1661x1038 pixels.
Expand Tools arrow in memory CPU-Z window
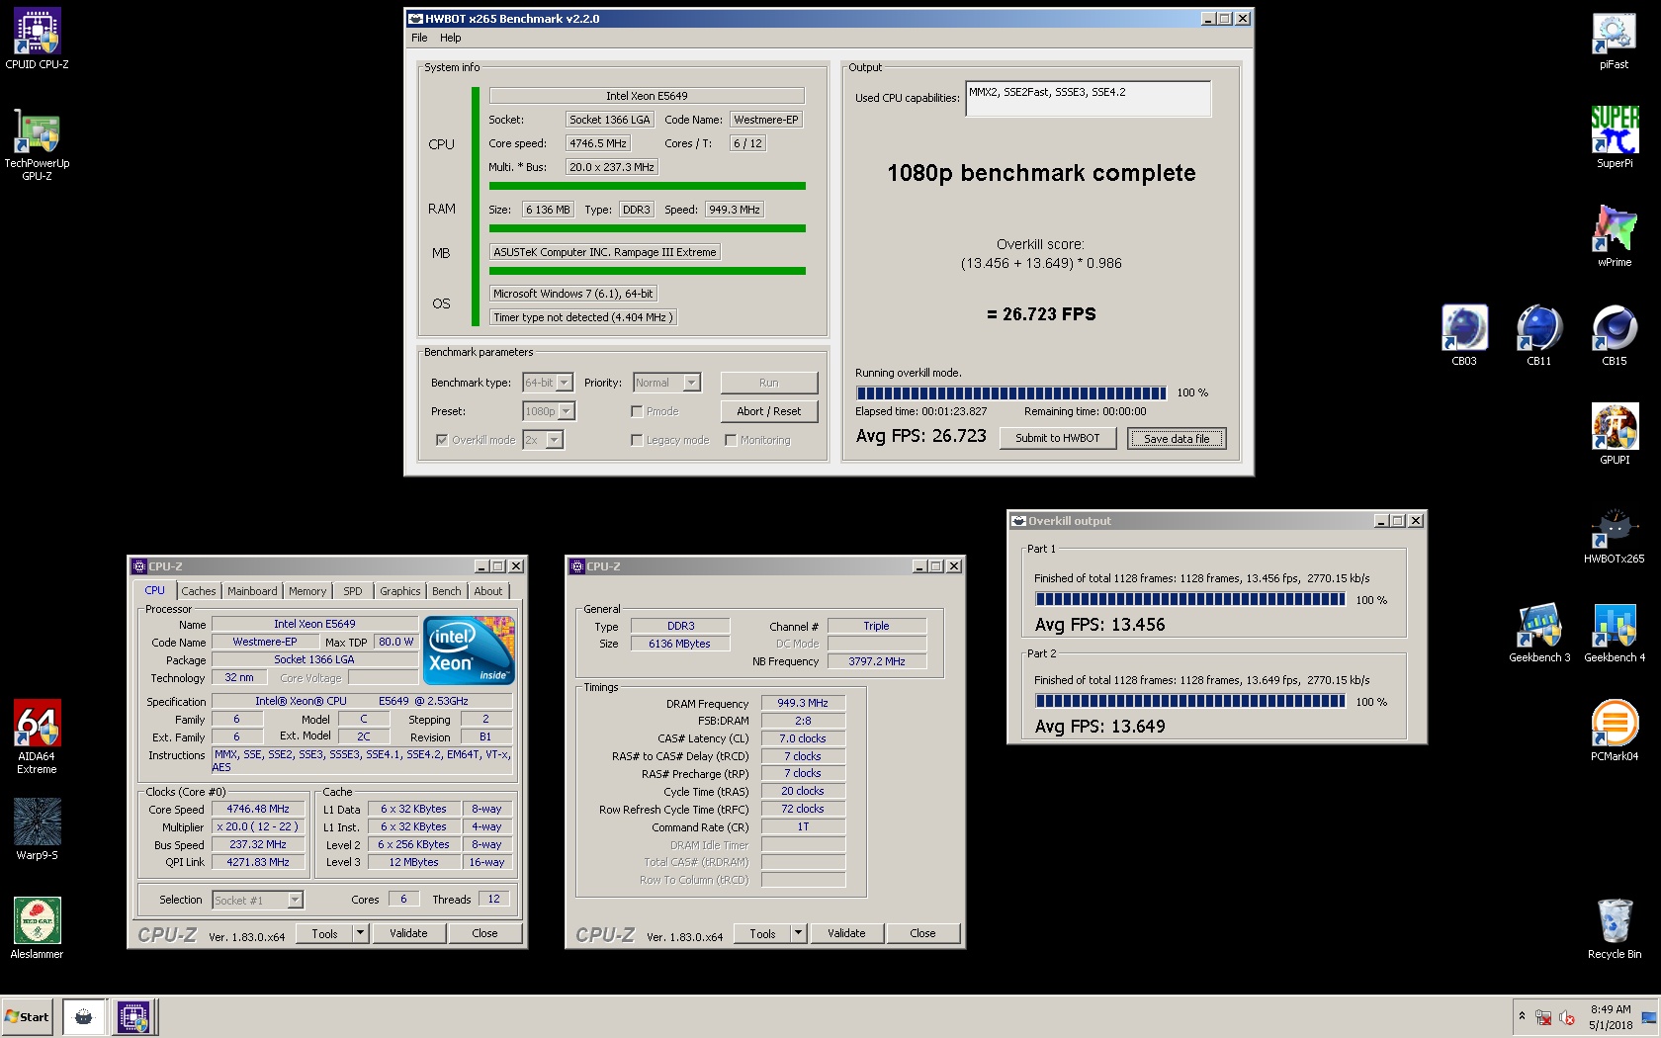pyautogui.click(x=799, y=933)
